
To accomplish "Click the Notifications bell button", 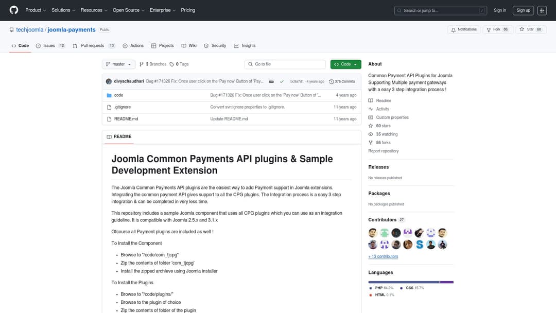I will click(464, 30).
